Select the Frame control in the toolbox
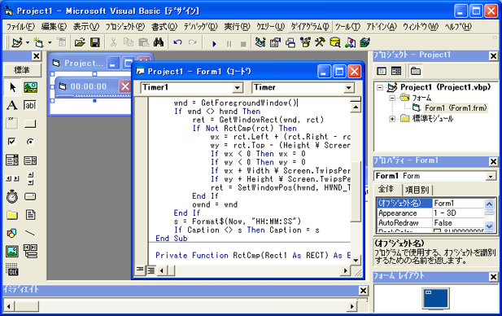Screen dimensions: 502x316 (12, 124)
